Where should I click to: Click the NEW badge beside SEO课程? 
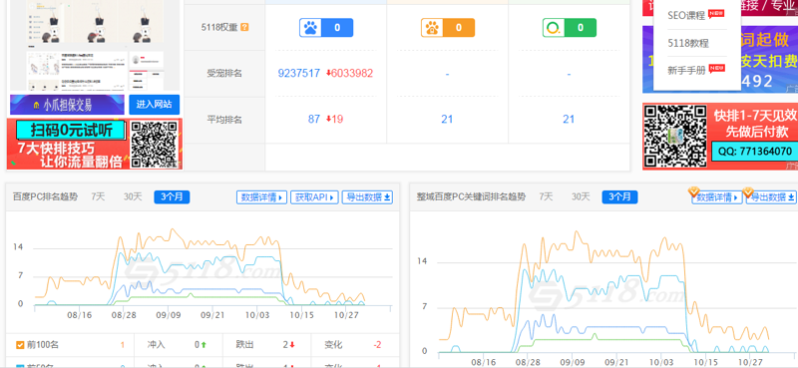pyautogui.click(x=716, y=14)
